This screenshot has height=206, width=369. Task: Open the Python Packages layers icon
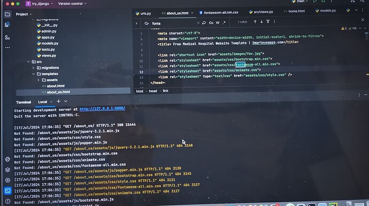[x=7, y=170]
